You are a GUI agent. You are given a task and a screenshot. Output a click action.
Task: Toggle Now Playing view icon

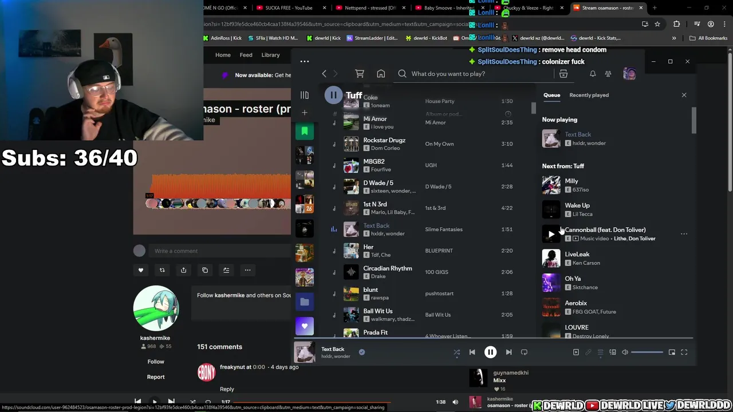point(576,352)
